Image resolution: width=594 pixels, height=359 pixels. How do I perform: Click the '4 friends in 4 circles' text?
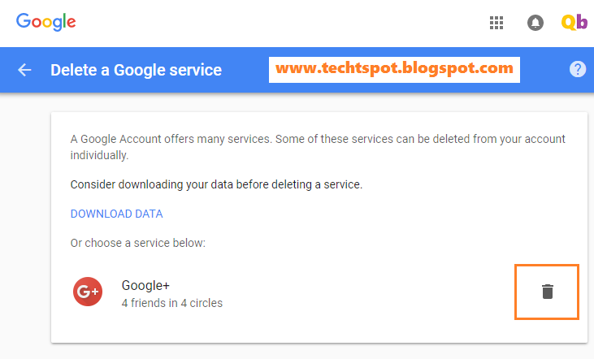[172, 303]
